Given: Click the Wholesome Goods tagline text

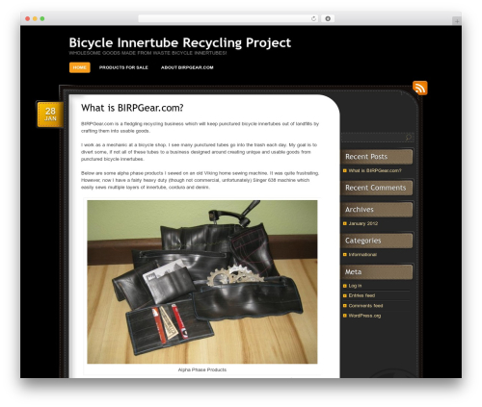Looking at the screenshot, I should pyautogui.click(x=147, y=53).
